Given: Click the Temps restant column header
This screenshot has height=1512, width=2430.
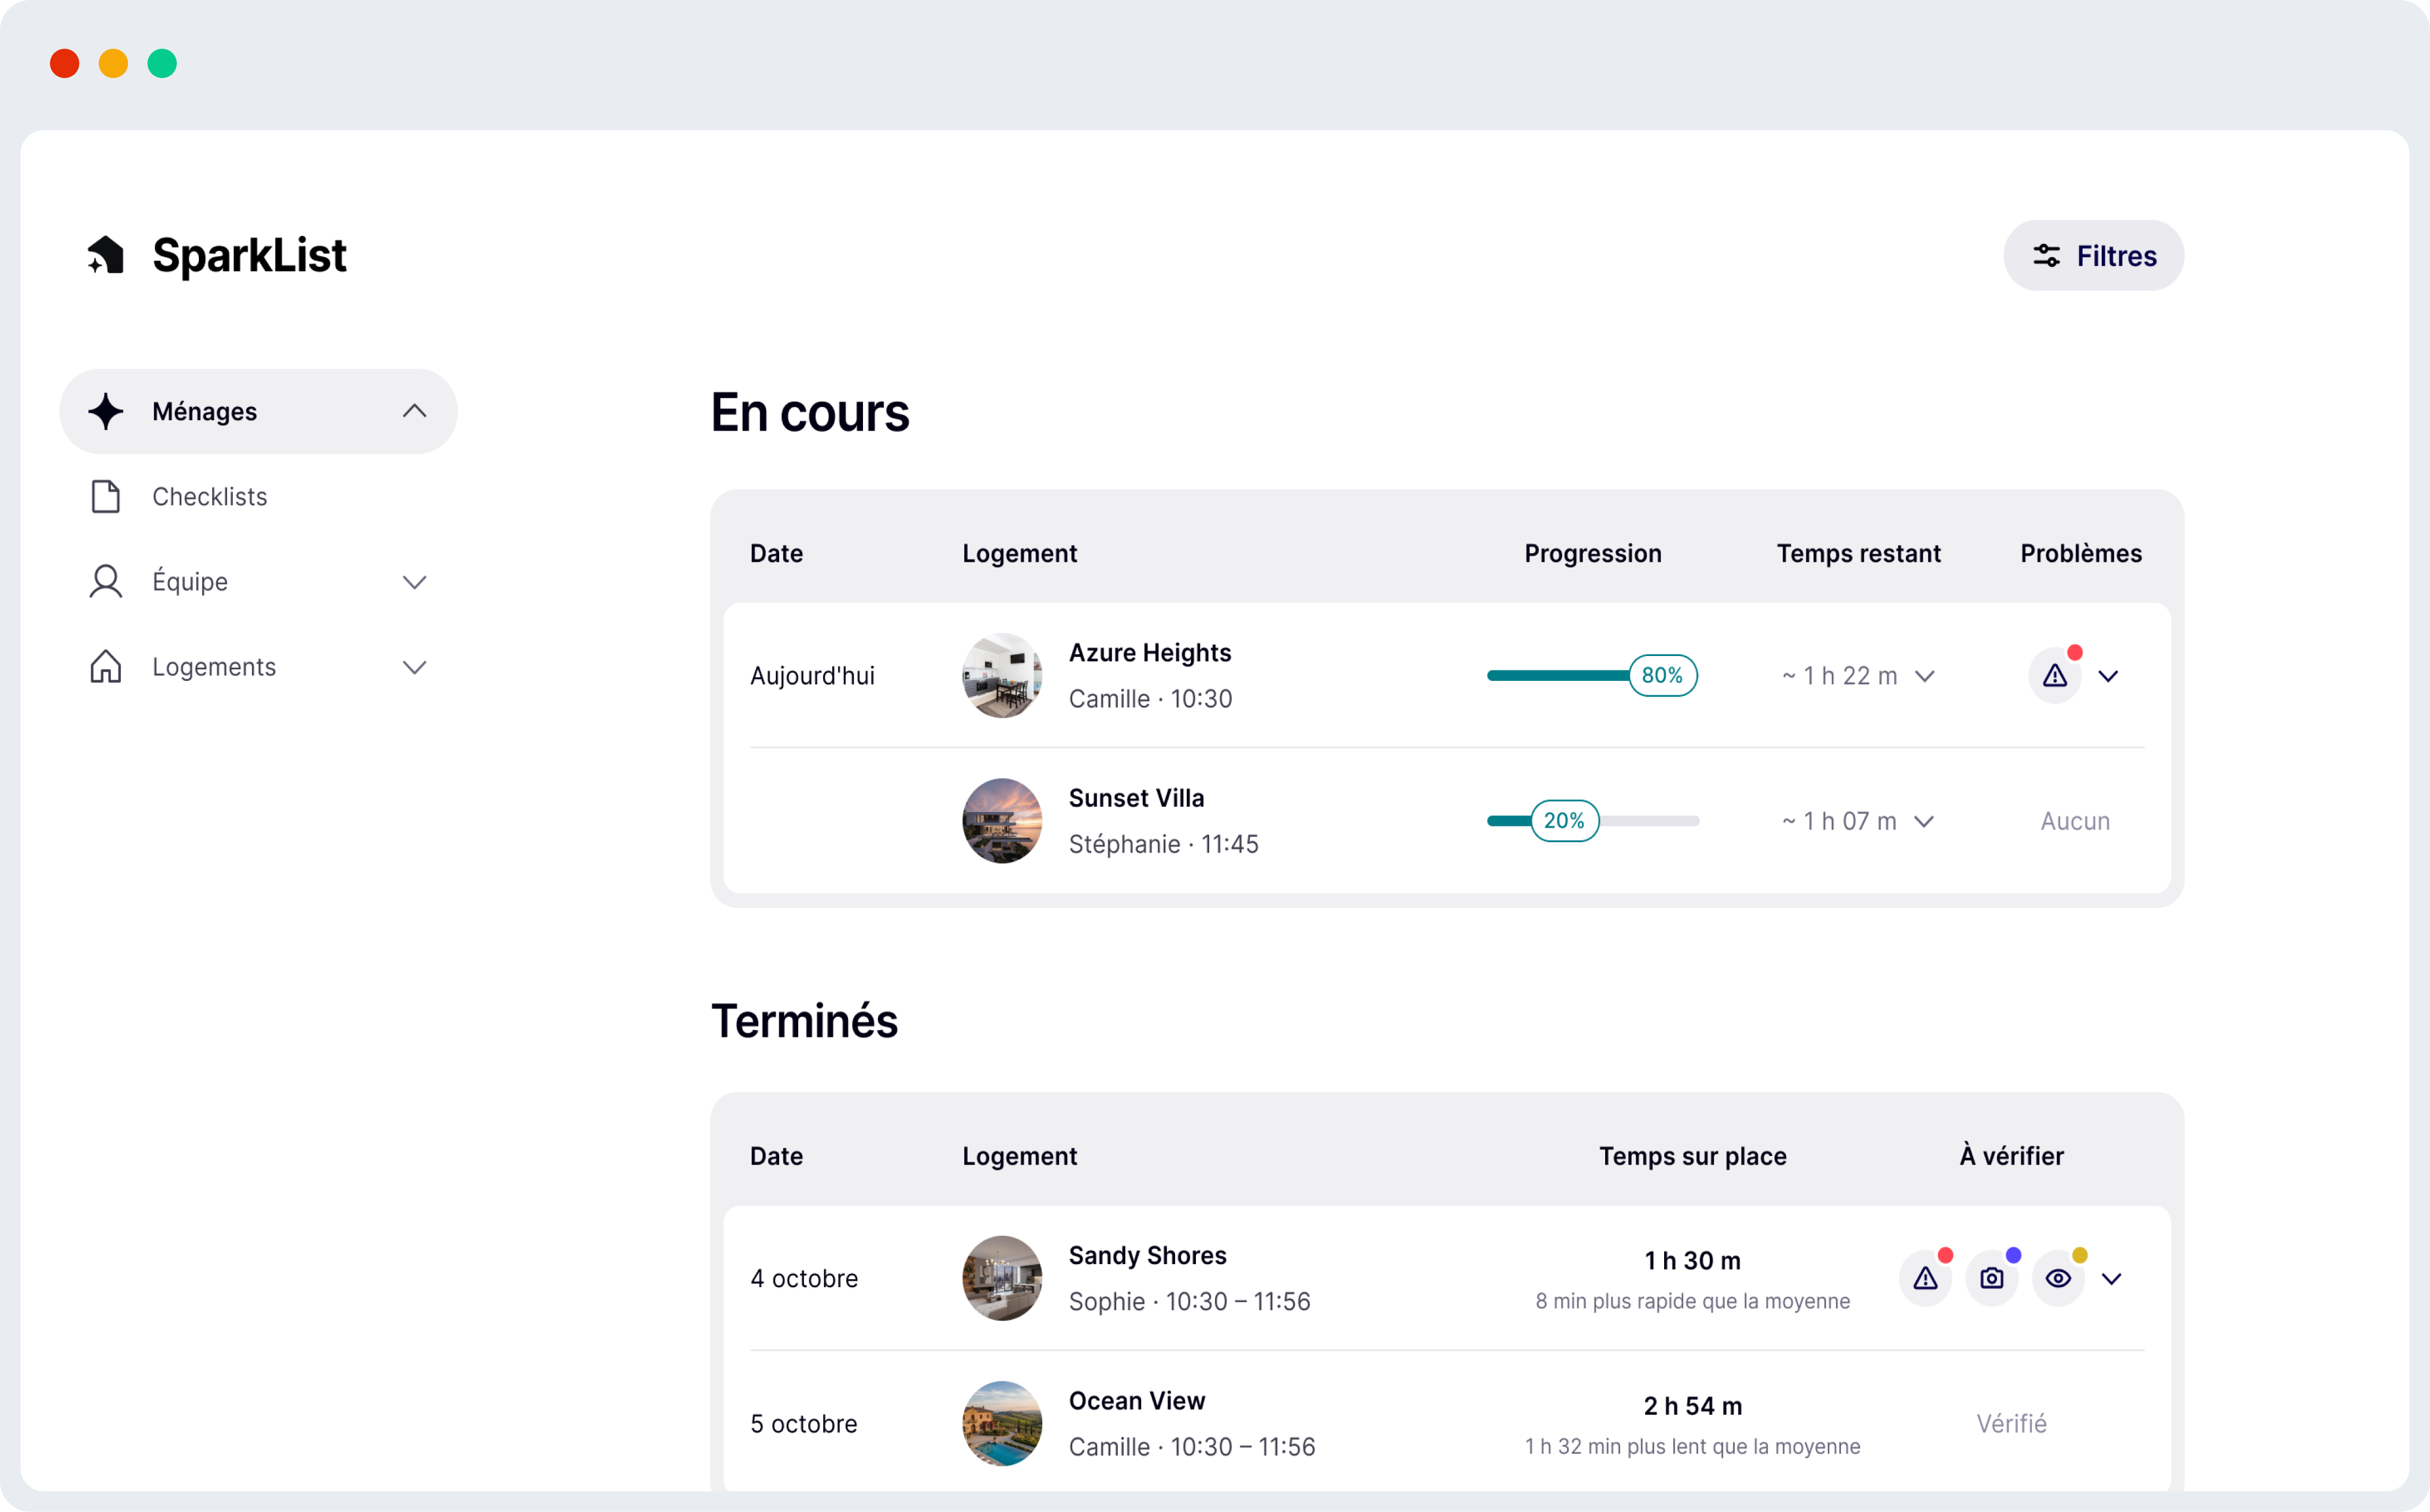Looking at the screenshot, I should 1859,553.
